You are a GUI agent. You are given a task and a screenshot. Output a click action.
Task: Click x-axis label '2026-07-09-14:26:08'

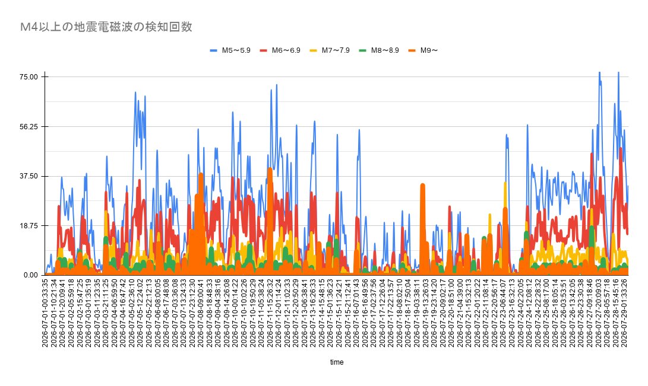click(227, 313)
